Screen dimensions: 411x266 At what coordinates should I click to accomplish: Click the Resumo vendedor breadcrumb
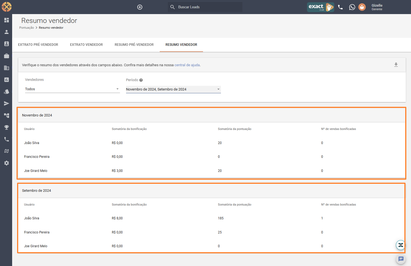(51, 28)
